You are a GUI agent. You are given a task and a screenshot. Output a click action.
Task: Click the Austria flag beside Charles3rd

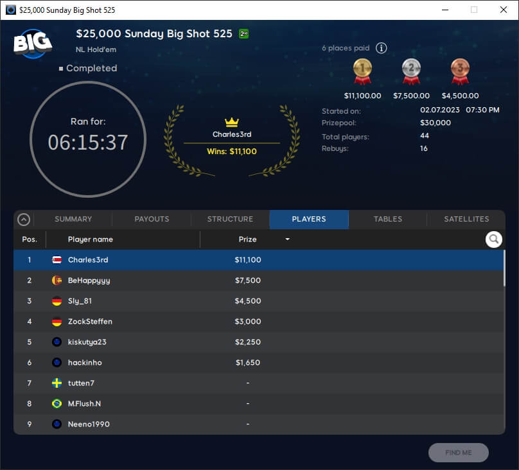click(x=57, y=260)
